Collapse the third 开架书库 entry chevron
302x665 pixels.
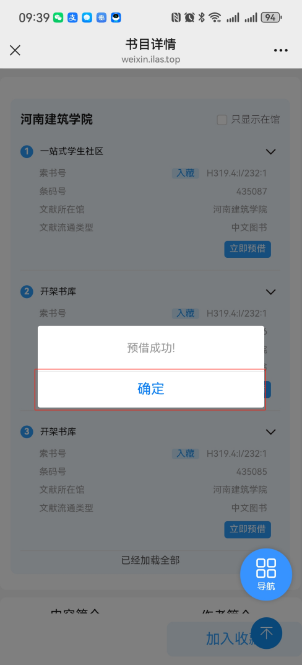[x=270, y=432]
